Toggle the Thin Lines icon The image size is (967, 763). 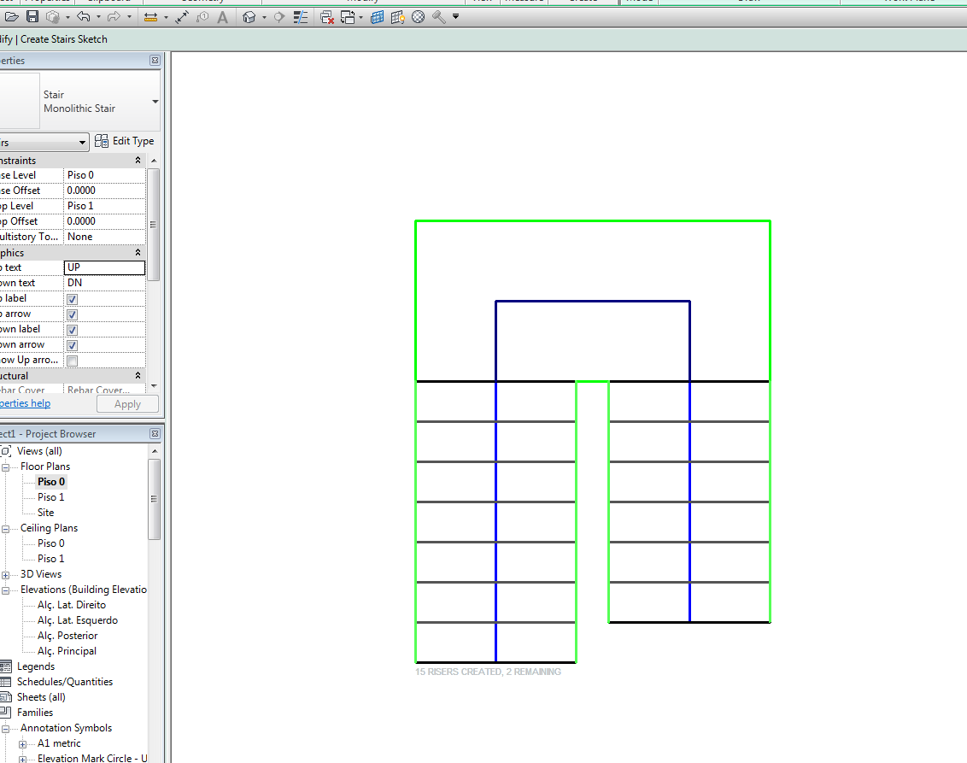point(301,17)
